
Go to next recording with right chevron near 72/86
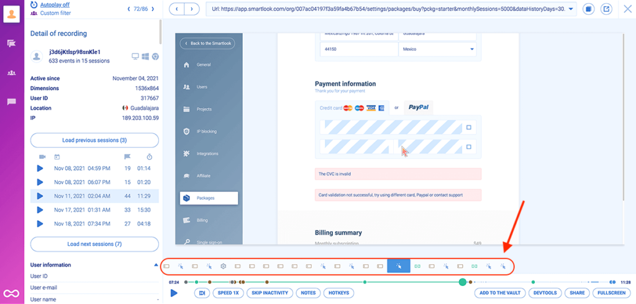tap(153, 9)
